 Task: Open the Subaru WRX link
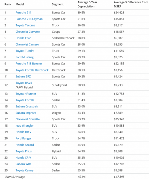click(x=23, y=164)
